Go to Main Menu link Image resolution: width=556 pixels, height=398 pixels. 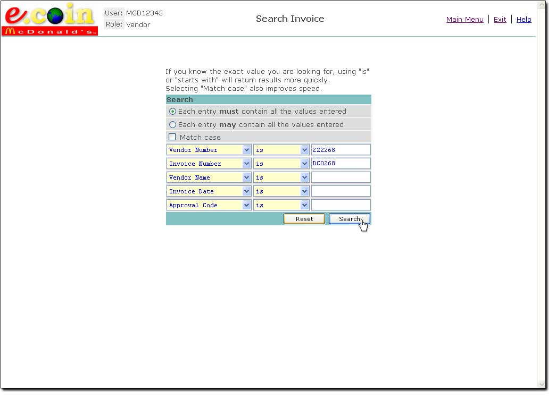(x=464, y=20)
